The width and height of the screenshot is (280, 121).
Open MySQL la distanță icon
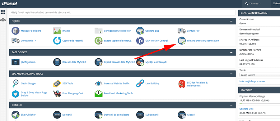point(140,62)
